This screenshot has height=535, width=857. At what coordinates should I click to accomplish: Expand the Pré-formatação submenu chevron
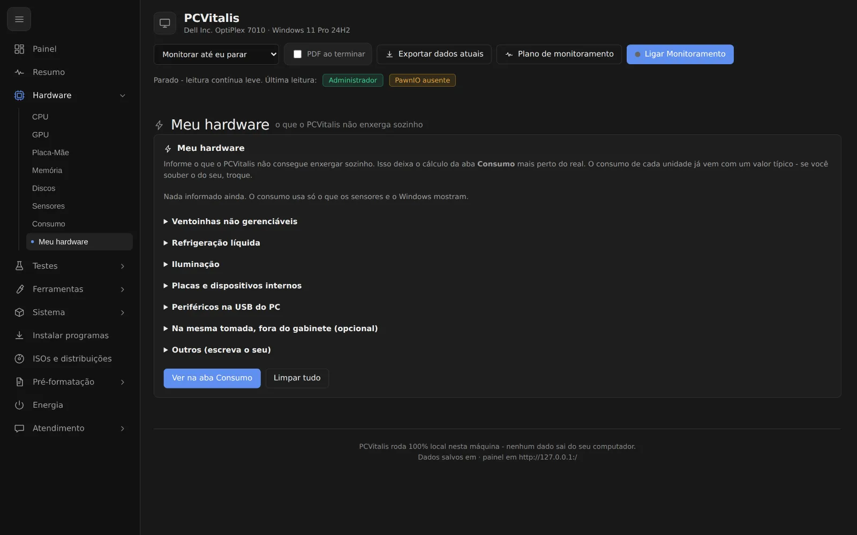coord(123,382)
